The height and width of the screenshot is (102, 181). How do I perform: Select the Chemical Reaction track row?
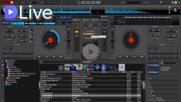pyautogui.click(x=91, y=74)
